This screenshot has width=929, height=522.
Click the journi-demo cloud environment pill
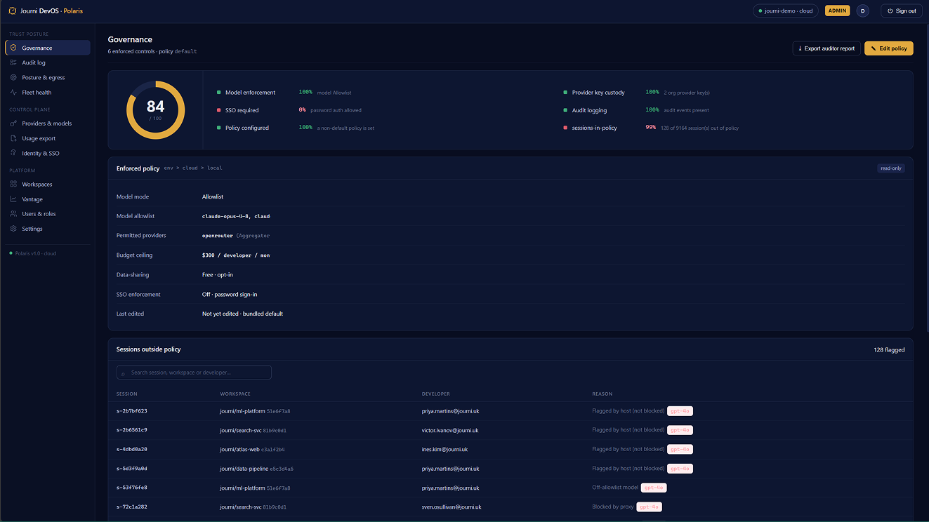tap(786, 11)
